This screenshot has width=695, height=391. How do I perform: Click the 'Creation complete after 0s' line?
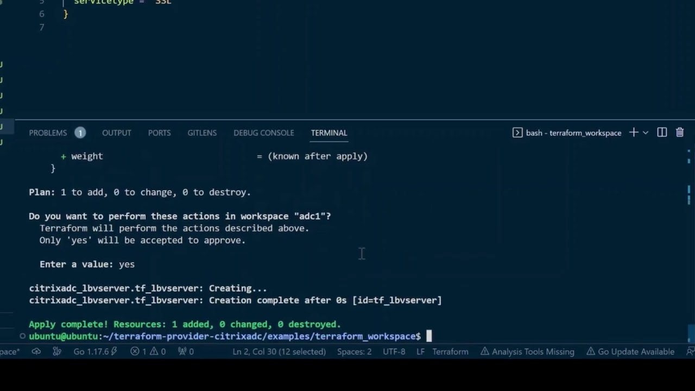(235, 300)
